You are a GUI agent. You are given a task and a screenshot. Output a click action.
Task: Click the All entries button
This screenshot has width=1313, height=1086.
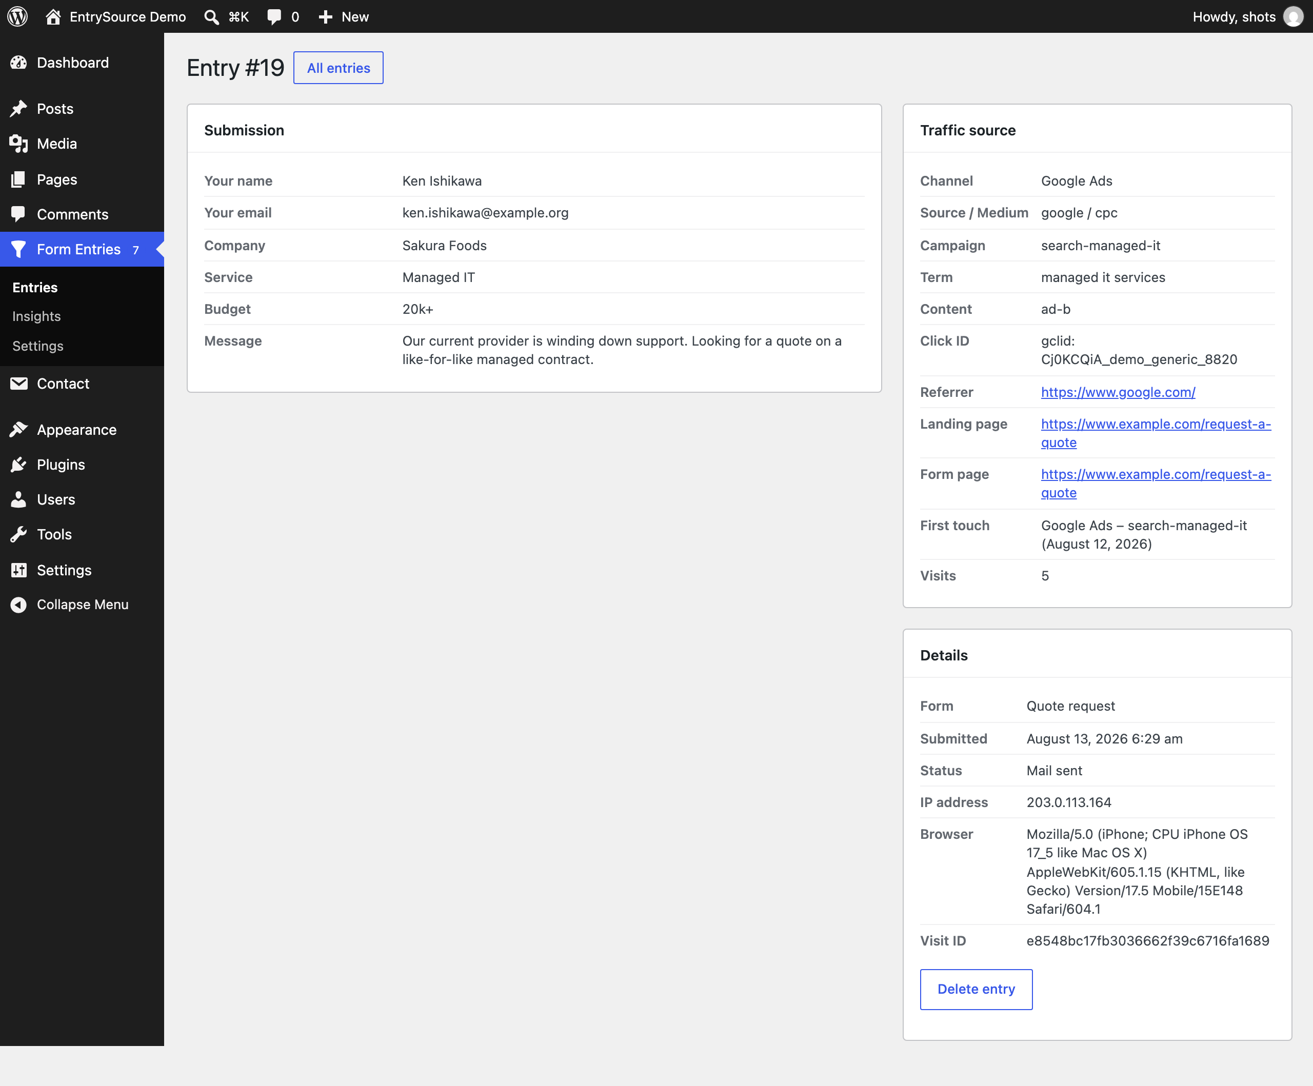[x=339, y=68]
